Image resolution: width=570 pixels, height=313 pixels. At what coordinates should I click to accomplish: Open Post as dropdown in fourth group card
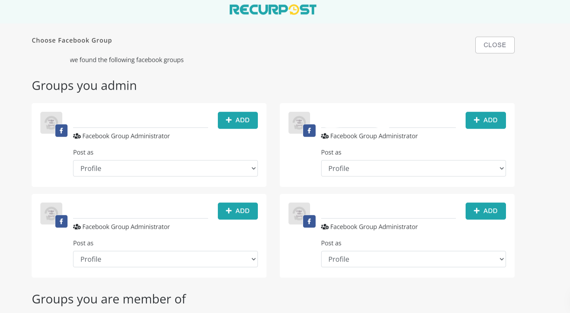pos(413,259)
